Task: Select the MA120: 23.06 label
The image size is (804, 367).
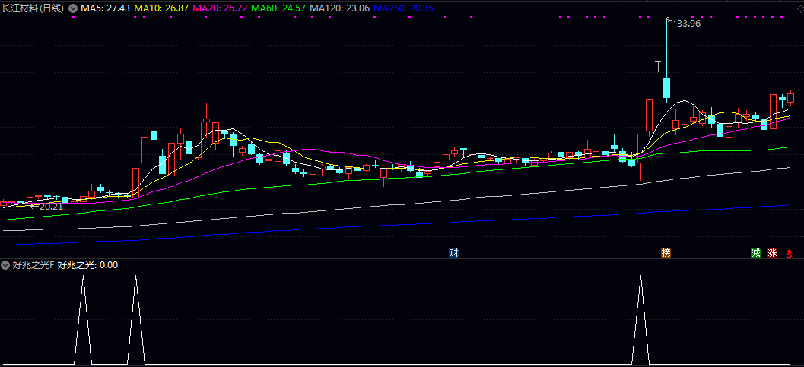Action: pos(341,8)
